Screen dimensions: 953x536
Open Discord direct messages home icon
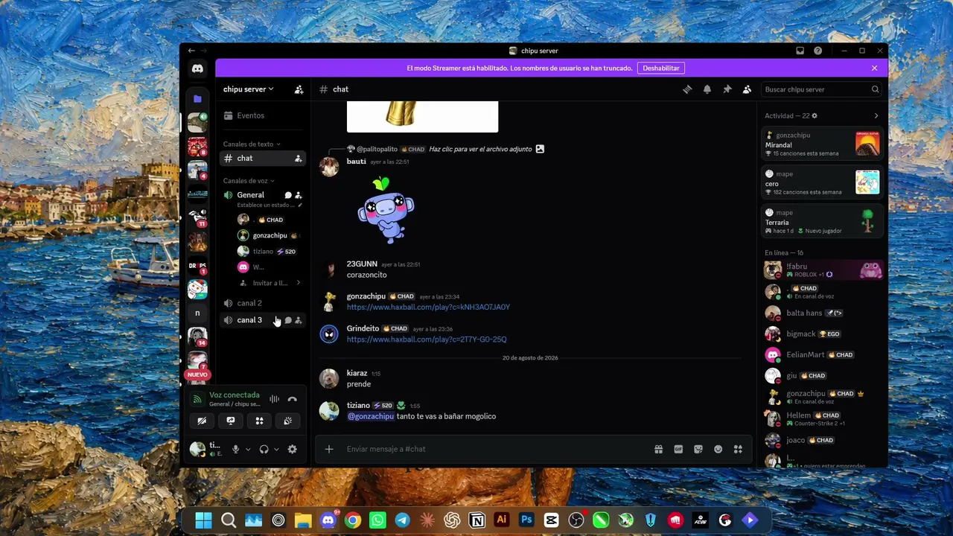tap(197, 68)
